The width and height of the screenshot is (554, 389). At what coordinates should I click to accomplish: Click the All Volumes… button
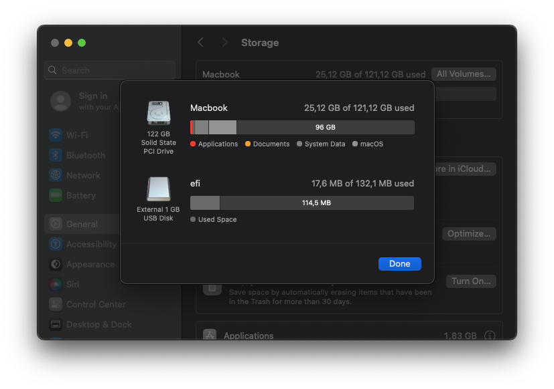[464, 74]
